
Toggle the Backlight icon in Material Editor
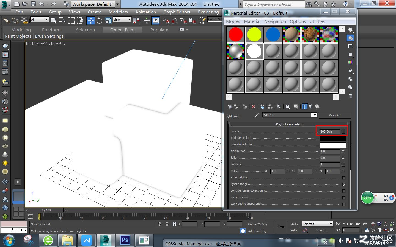tap(350, 38)
